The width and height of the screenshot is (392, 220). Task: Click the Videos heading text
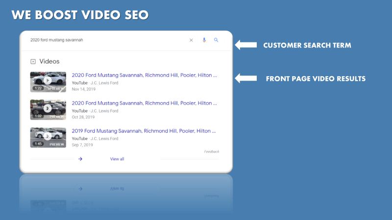pyautogui.click(x=49, y=62)
